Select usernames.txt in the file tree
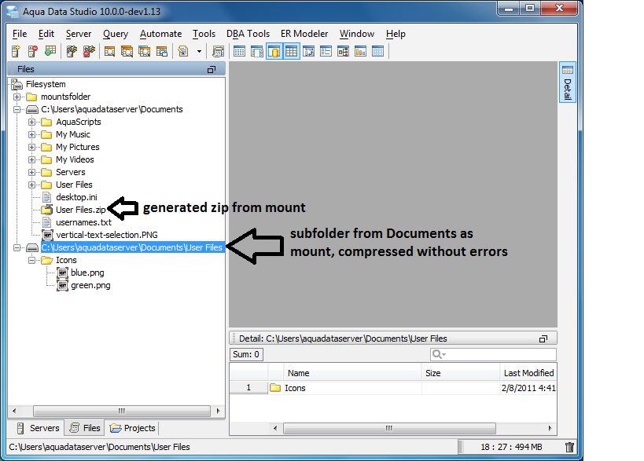The height and width of the screenshot is (461, 644). (x=83, y=222)
